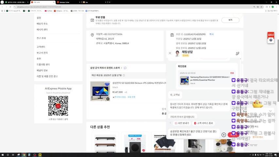Open KakaoTalk from the taskbar
The image size is (279, 157).
tap(40, 155)
